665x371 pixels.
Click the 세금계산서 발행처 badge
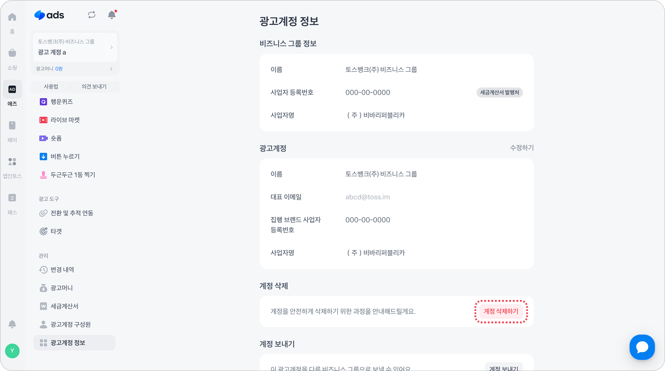pos(499,93)
